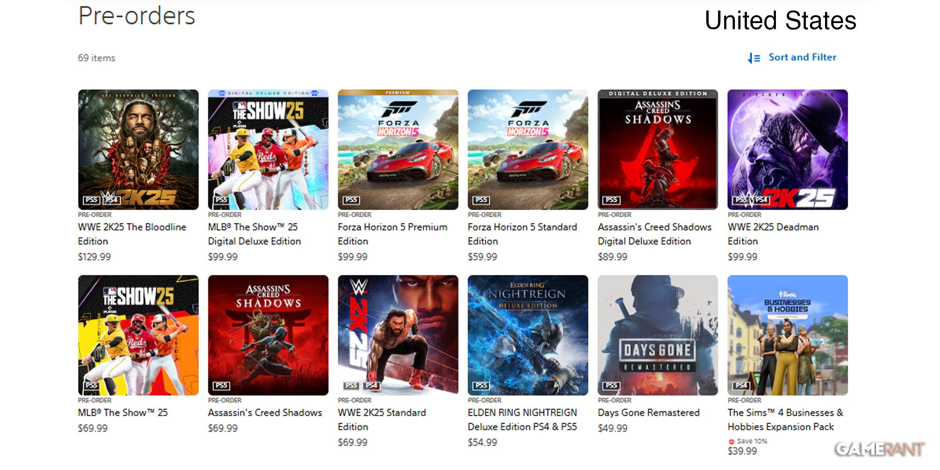The width and height of the screenshot is (940, 470).
Task: Click the $129.99 price text
Action: 94,257
